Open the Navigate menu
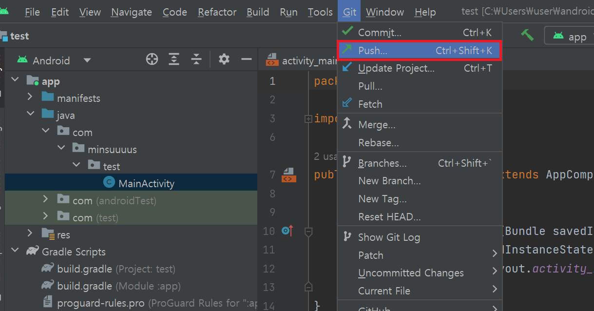 pyautogui.click(x=132, y=12)
